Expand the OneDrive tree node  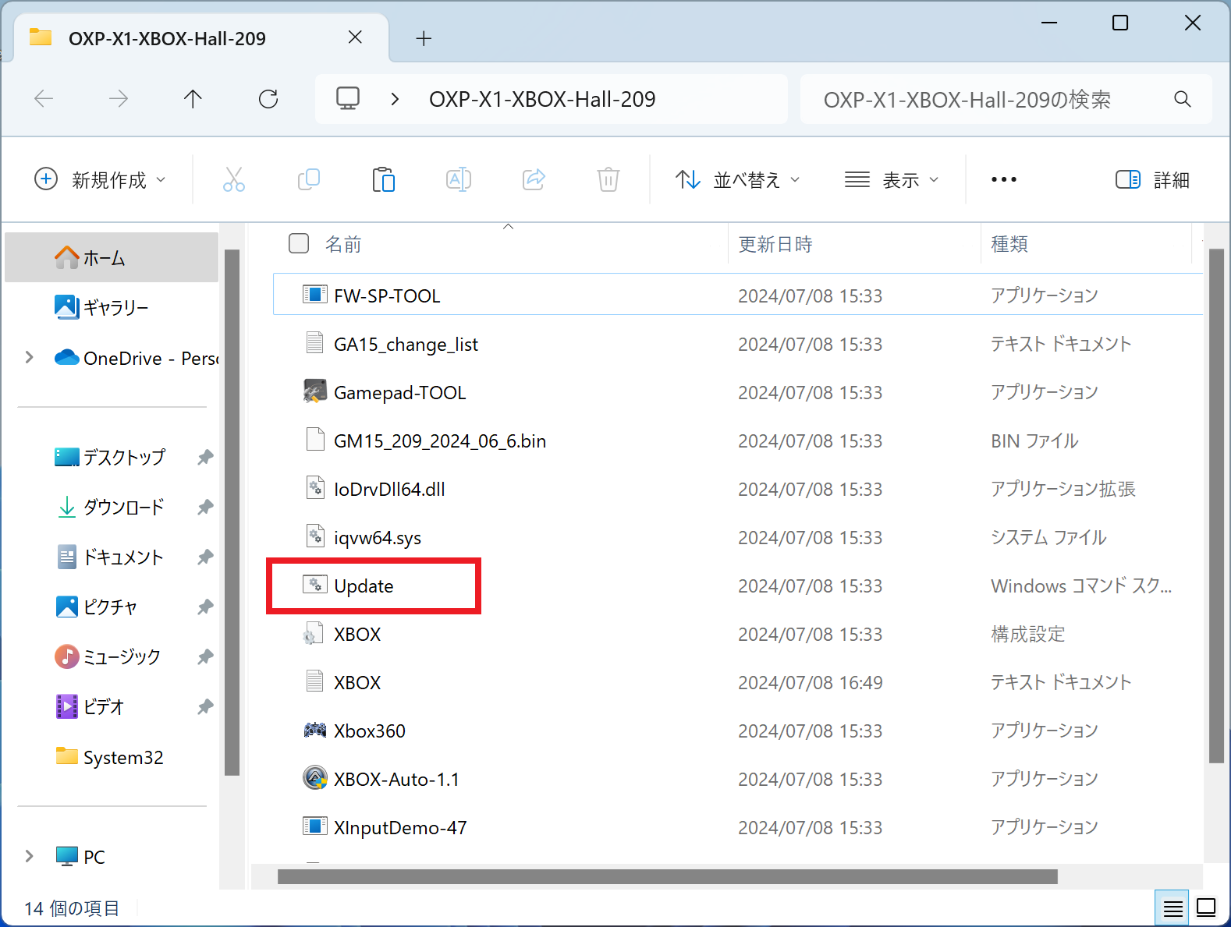click(x=30, y=358)
